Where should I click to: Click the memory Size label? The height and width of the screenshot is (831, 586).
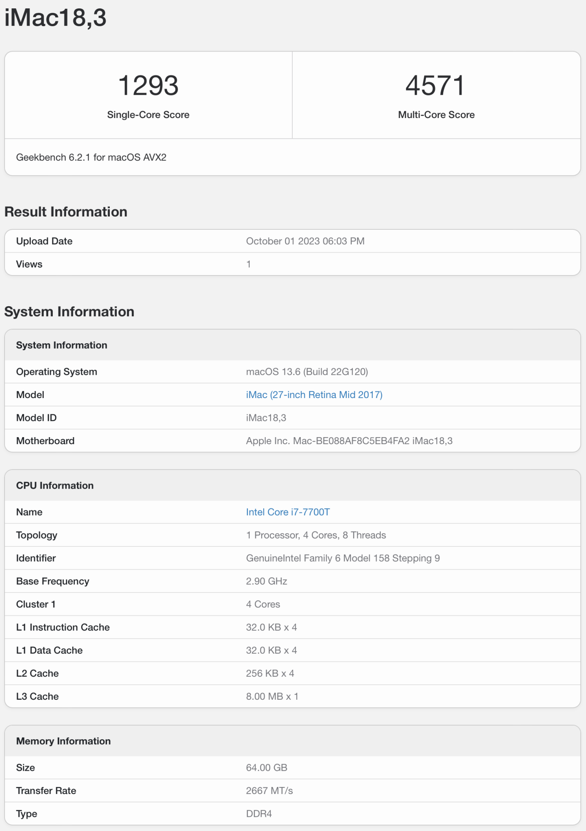[25, 768]
